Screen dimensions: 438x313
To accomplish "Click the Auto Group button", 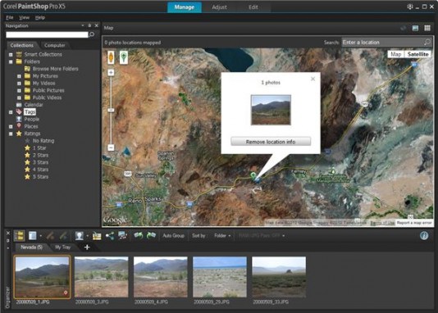I will tap(173, 236).
